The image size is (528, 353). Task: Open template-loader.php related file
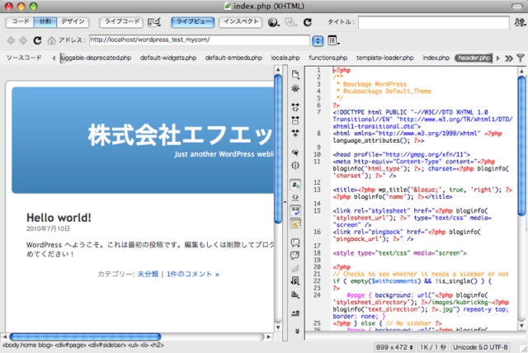tap(385, 58)
